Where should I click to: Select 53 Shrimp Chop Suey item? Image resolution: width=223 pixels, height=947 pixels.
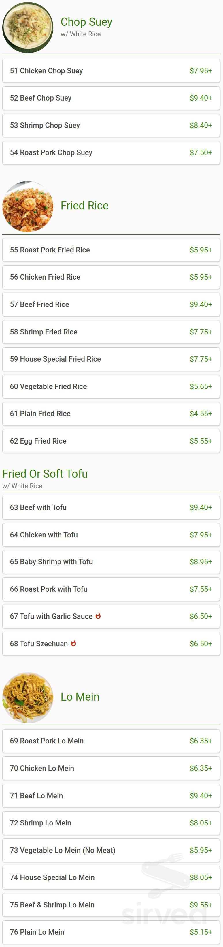click(x=111, y=125)
